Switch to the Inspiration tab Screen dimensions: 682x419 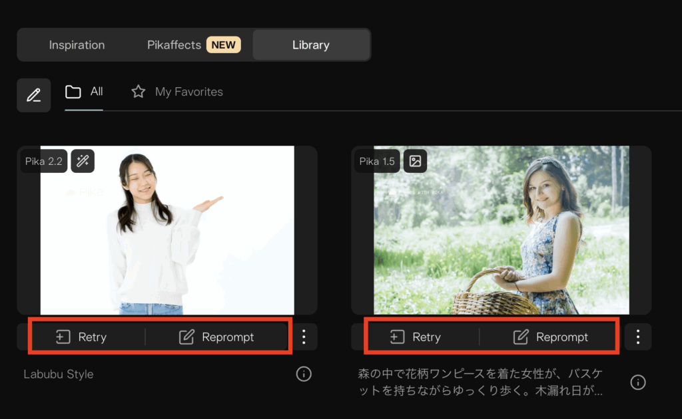click(x=77, y=45)
